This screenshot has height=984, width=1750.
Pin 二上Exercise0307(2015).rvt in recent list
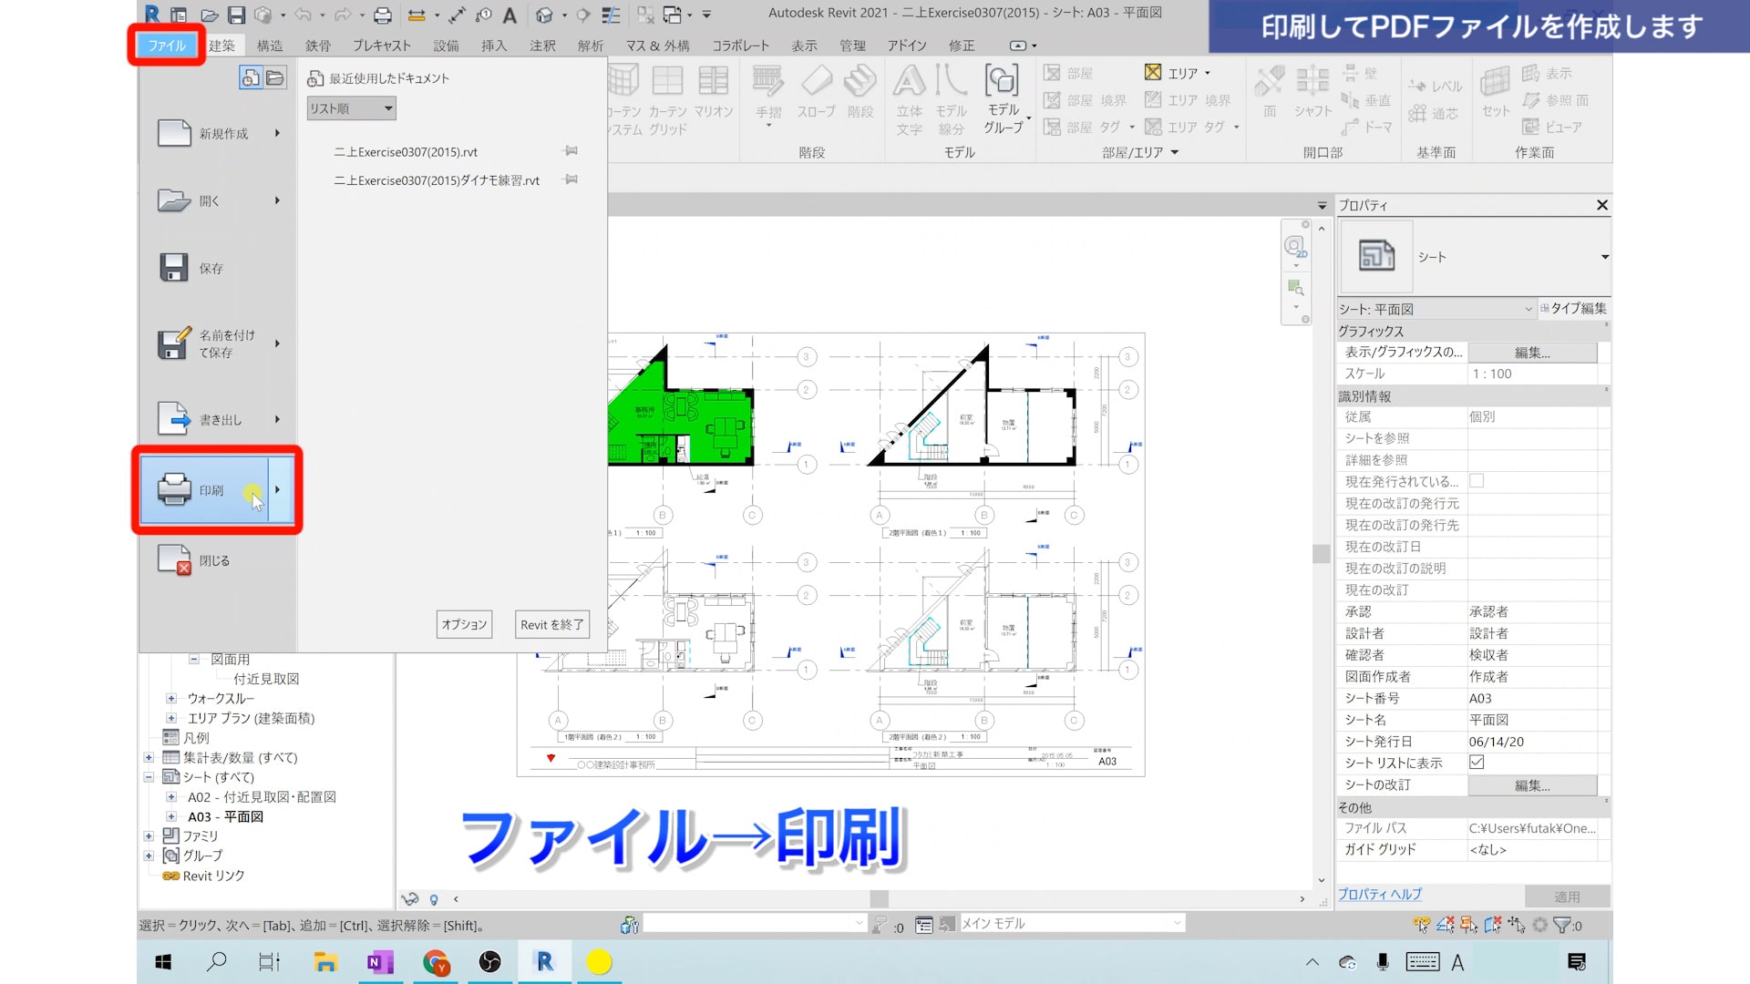(x=571, y=151)
